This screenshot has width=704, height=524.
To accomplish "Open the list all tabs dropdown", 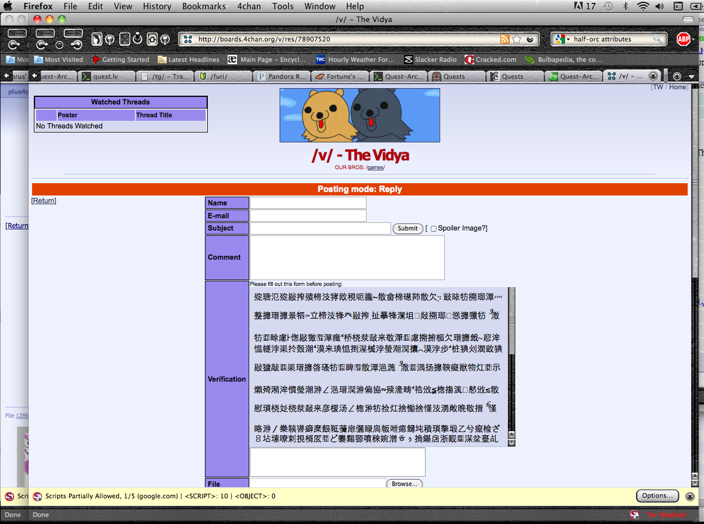I will [x=691, y=76].
